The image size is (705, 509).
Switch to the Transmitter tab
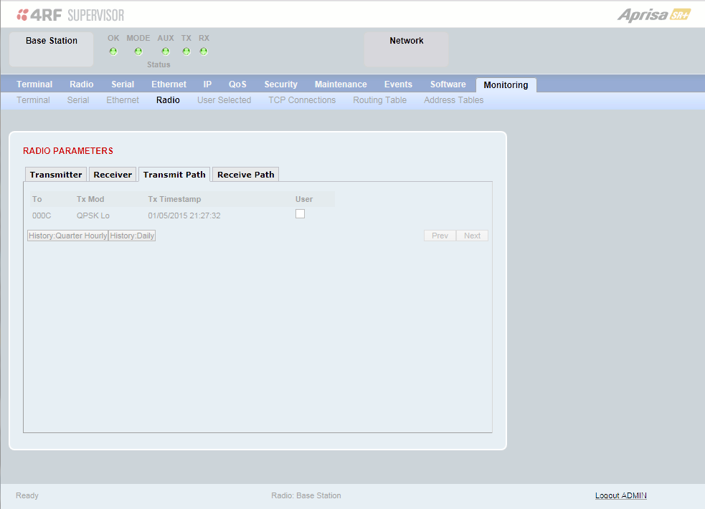click(x=56, y=175)
